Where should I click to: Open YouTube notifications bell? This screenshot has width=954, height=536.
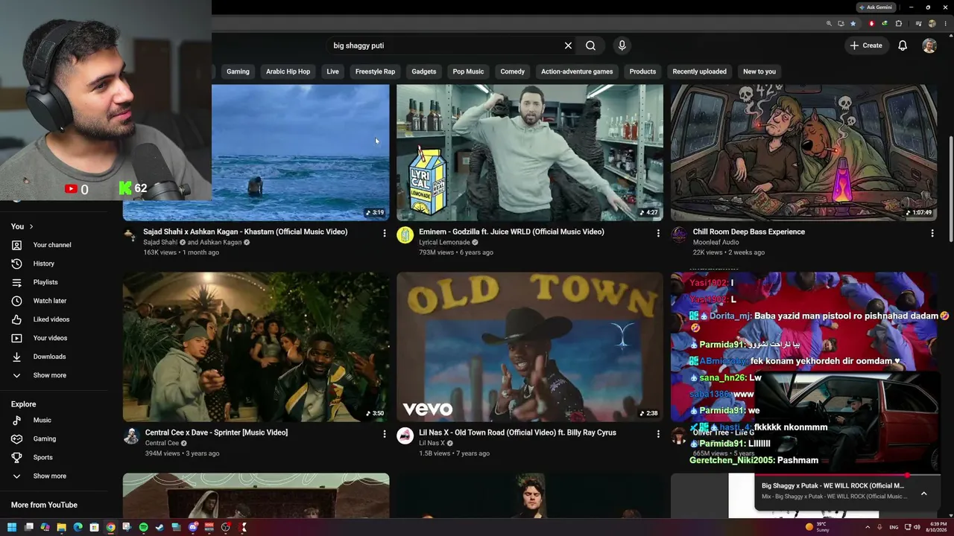[903, 45]
